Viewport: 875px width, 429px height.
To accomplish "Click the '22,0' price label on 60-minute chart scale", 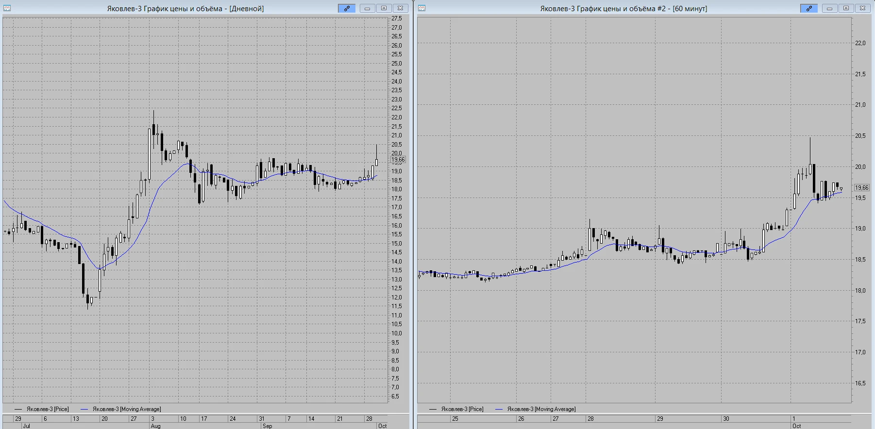I will (860, 43).
